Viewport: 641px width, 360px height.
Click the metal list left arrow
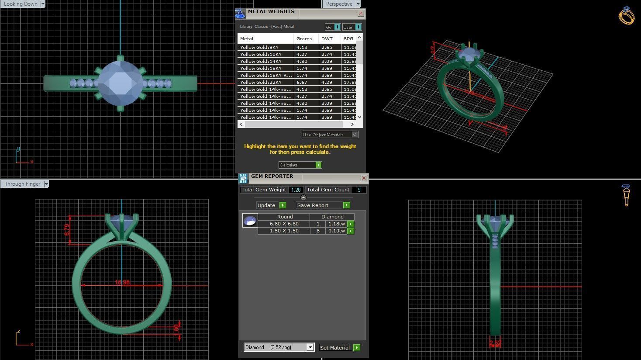[x=241, y=125]
